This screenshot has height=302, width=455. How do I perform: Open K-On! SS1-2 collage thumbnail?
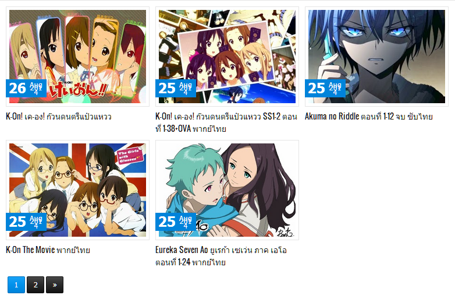click(x=227, y=57)
